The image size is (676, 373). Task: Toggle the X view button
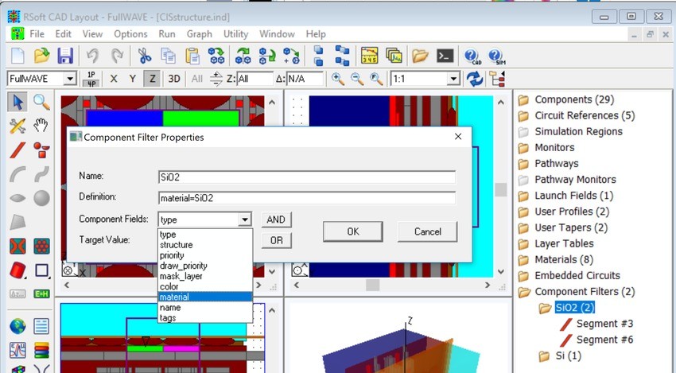tap(114, 79)
